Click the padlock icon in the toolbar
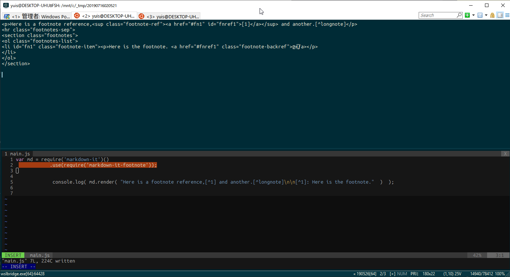510x277 pixels. tap(492, 15)
